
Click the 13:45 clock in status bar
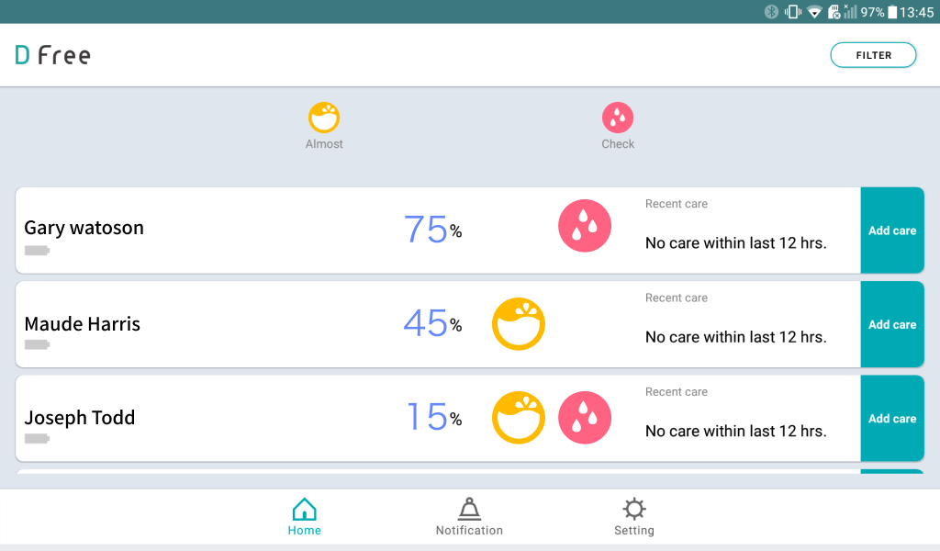click(x=916, y=12)
